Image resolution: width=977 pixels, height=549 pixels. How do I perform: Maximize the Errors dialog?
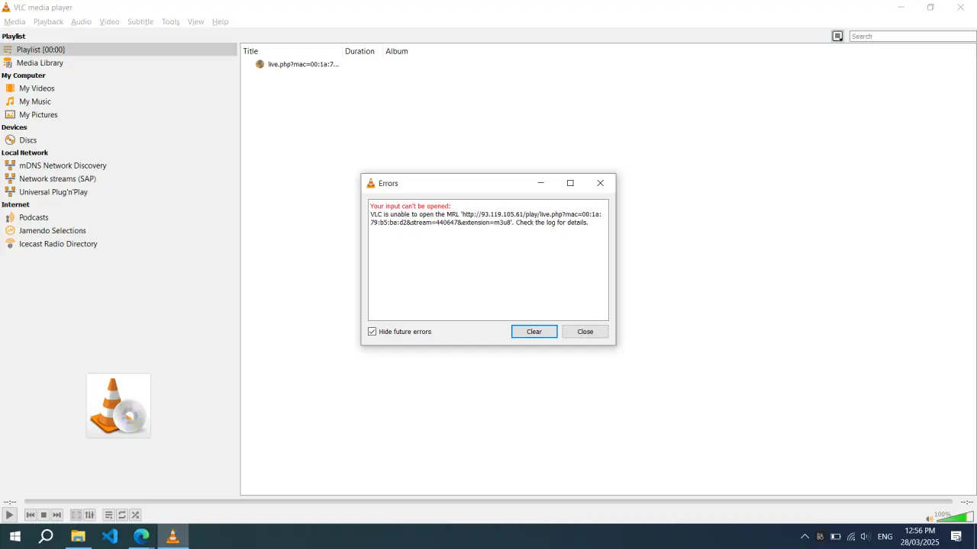[x=570, y=183]
